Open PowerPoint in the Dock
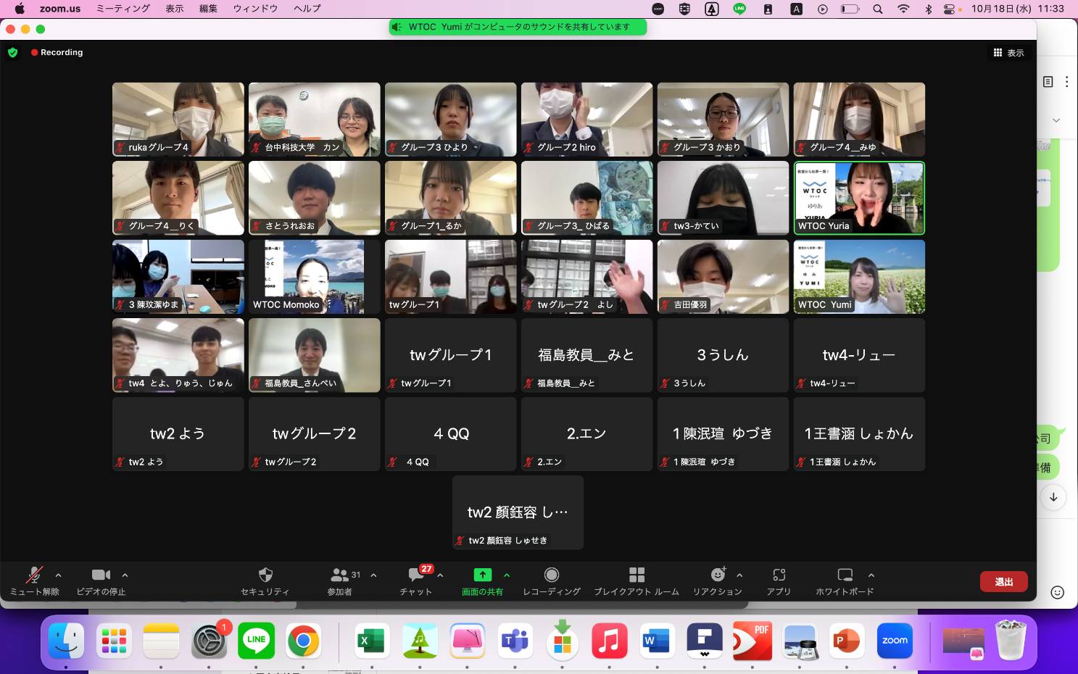 coord(847,641)
